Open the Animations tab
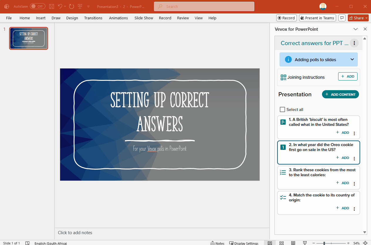This screenshot has width=371, height=245. [x=118, y=18]
